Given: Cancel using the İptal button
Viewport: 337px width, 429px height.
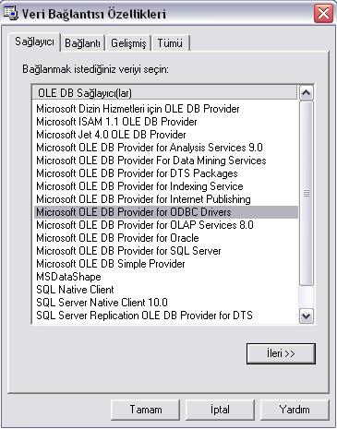Looking at the screenshot, I should coord(220,410).
